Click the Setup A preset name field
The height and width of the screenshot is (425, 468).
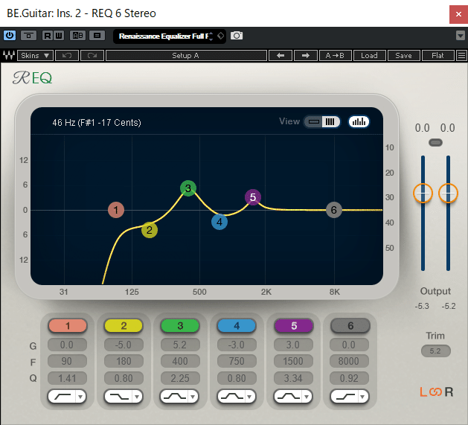[186, 56]
